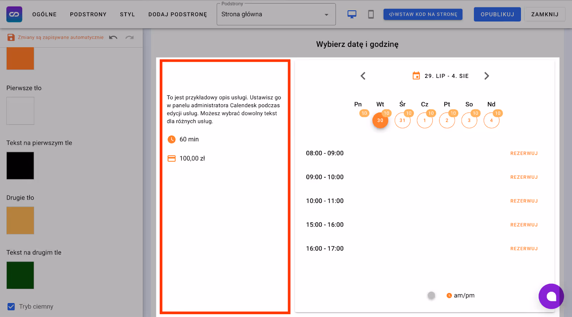Click the Calendesk logo icon
572x317 pixels.
[x=14, y=14]
